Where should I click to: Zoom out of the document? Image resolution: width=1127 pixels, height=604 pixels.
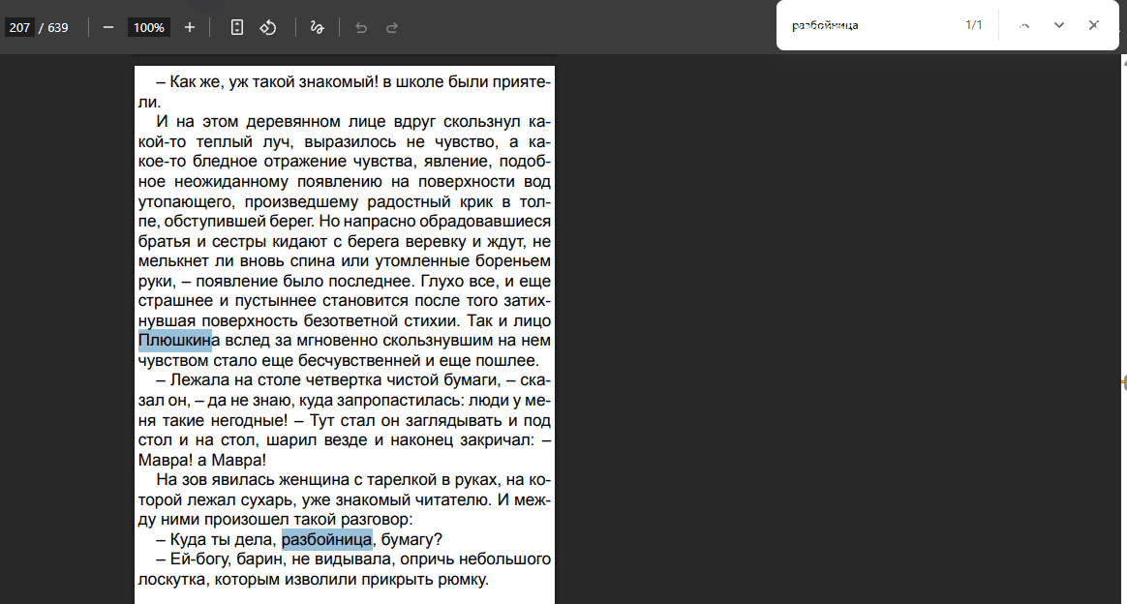pos(109,27)
